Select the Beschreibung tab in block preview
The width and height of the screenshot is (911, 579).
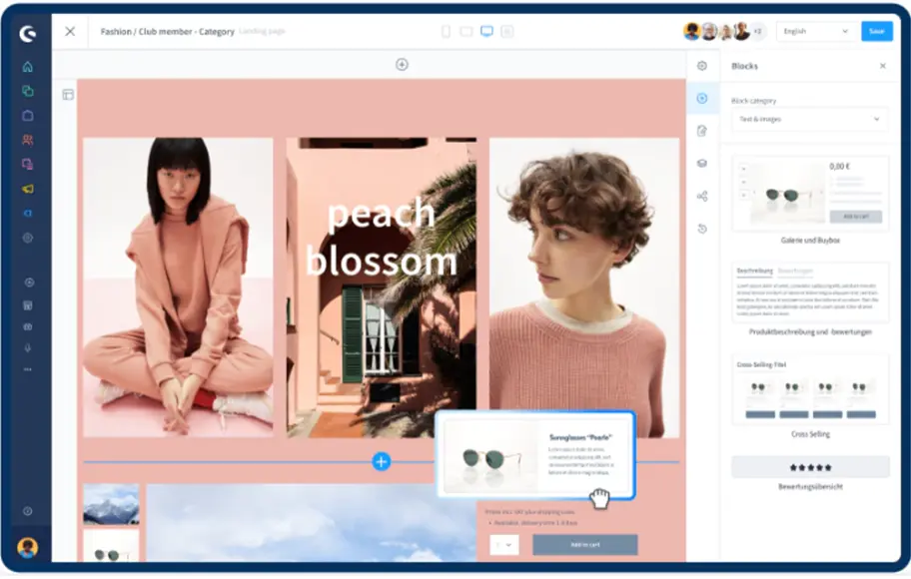click(754, 272)
